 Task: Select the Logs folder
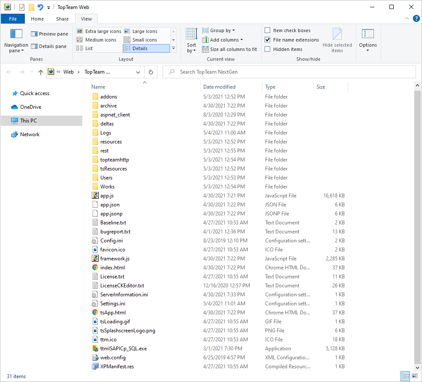pos(105,133)
